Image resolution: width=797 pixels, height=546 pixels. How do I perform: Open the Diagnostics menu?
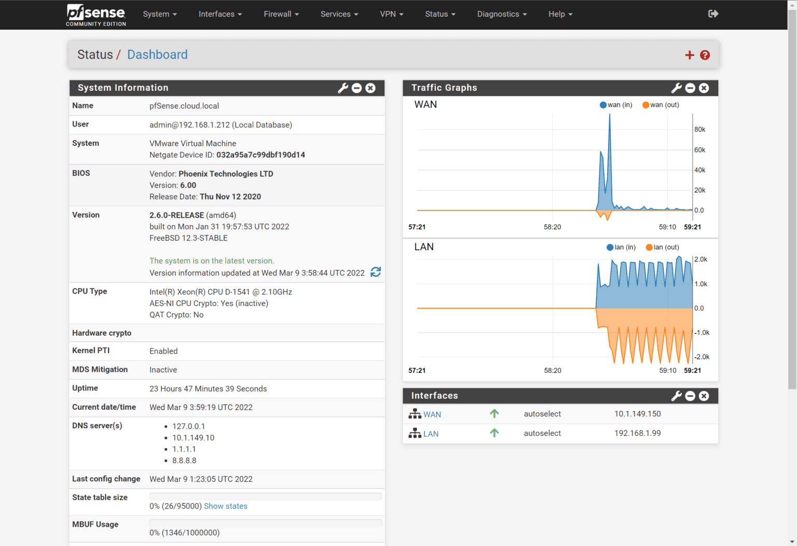(x=501, y=14)
